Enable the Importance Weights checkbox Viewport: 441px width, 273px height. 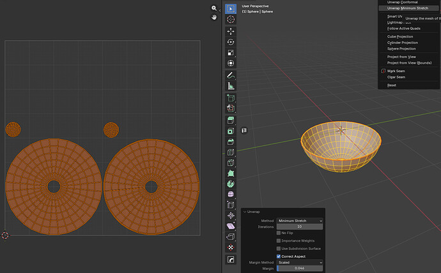(279, 240)
